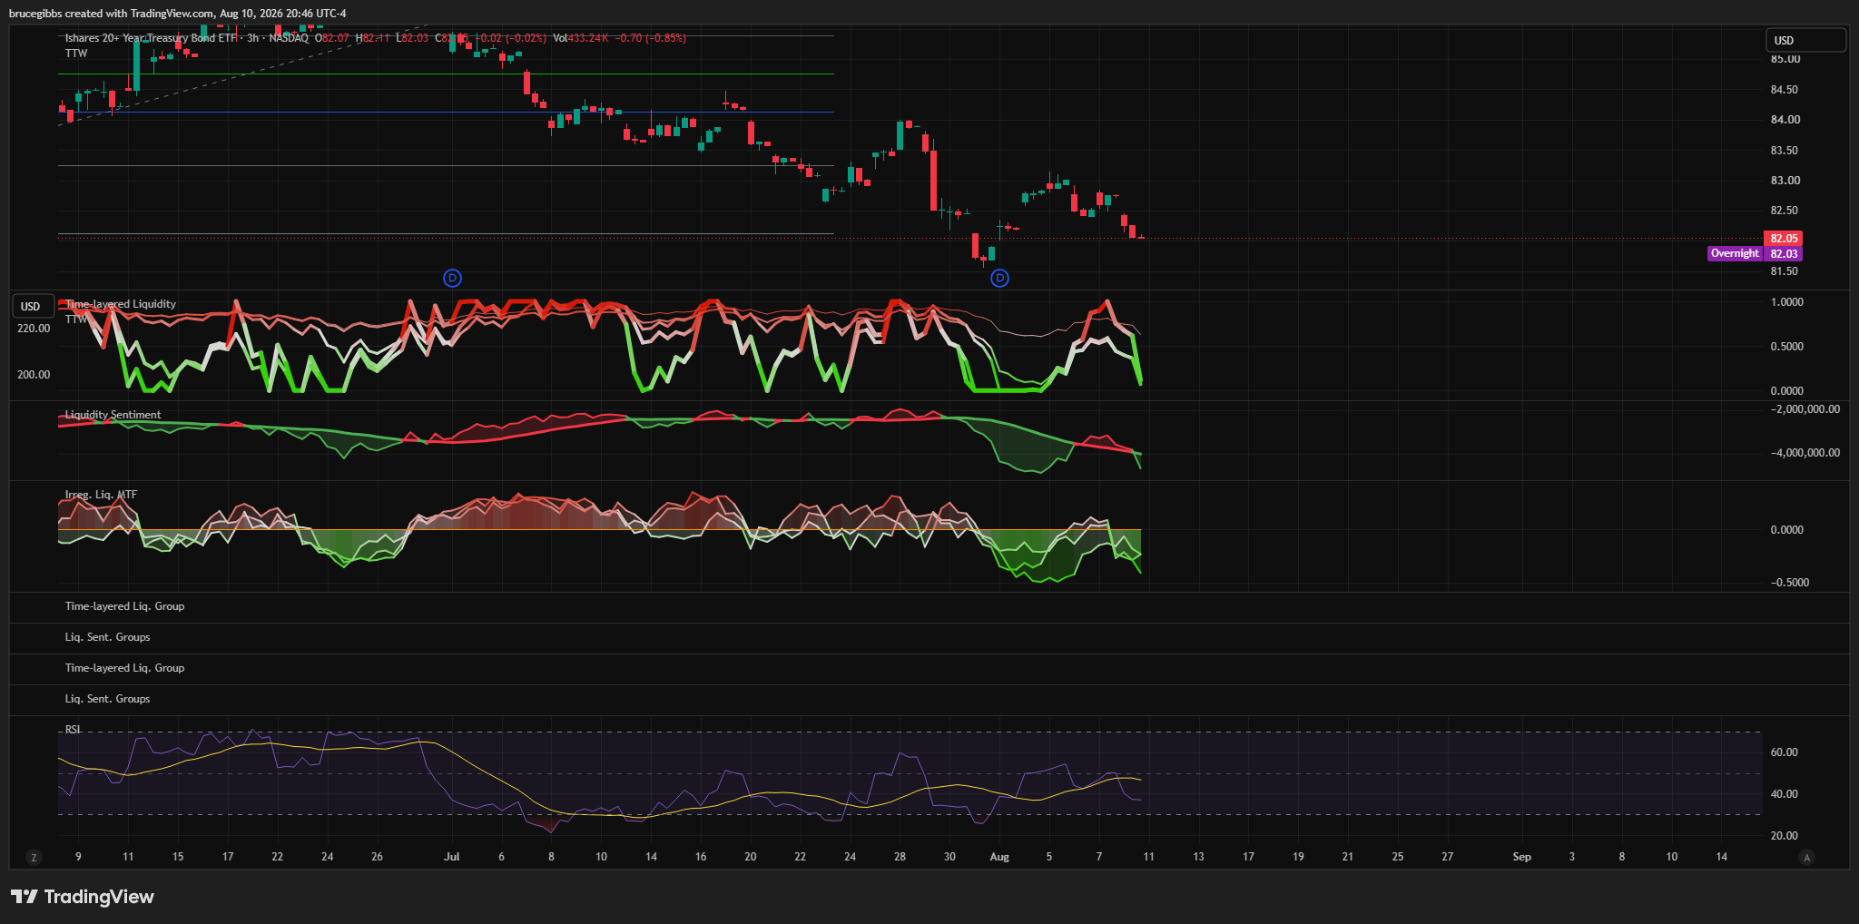This screenshot has width=1859, height=924.
Task: Click the 83.50 price axis label
Action: (1785, 151)
